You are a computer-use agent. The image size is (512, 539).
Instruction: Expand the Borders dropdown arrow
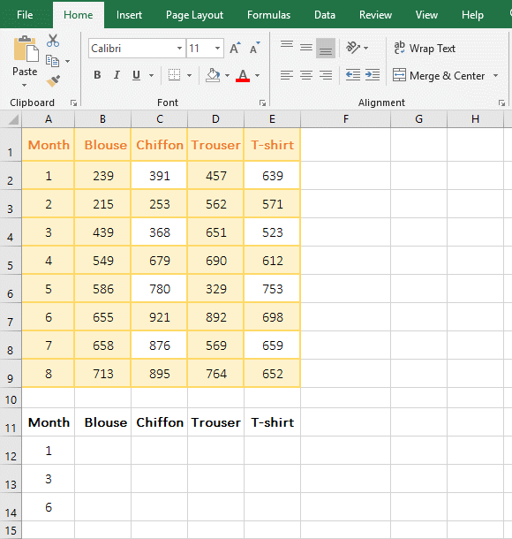click(189, 75)
